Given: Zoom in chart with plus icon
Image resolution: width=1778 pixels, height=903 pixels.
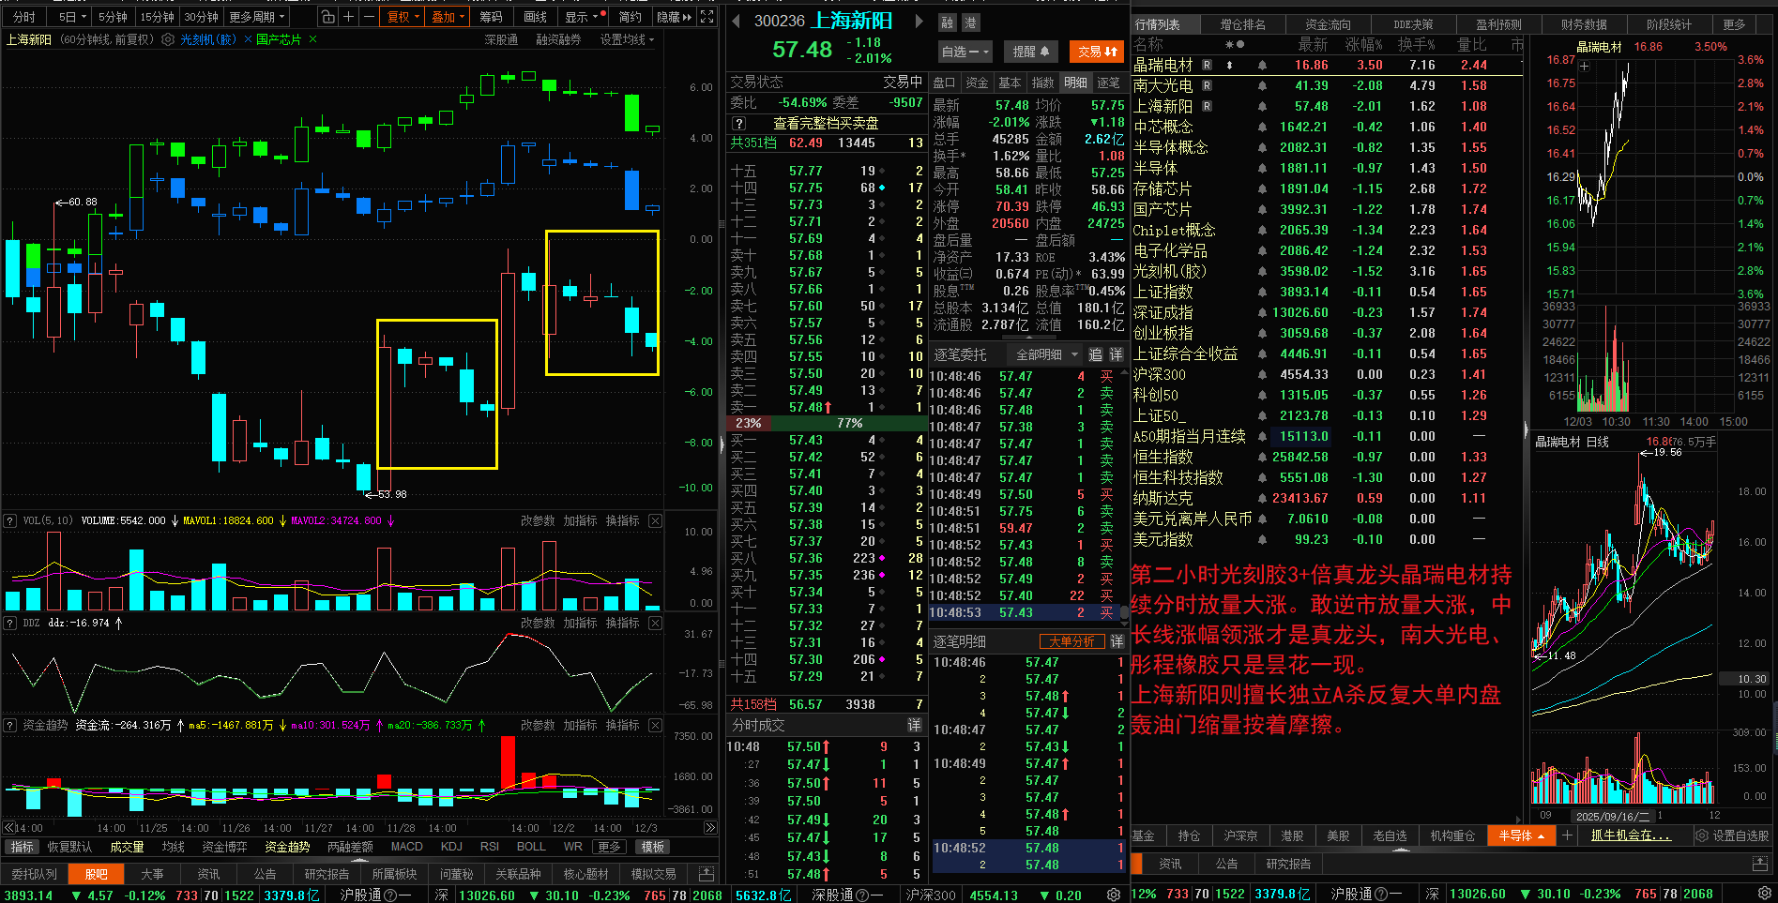Looking at the screenshot, I should pyautogui.click(x=348, y=17).
